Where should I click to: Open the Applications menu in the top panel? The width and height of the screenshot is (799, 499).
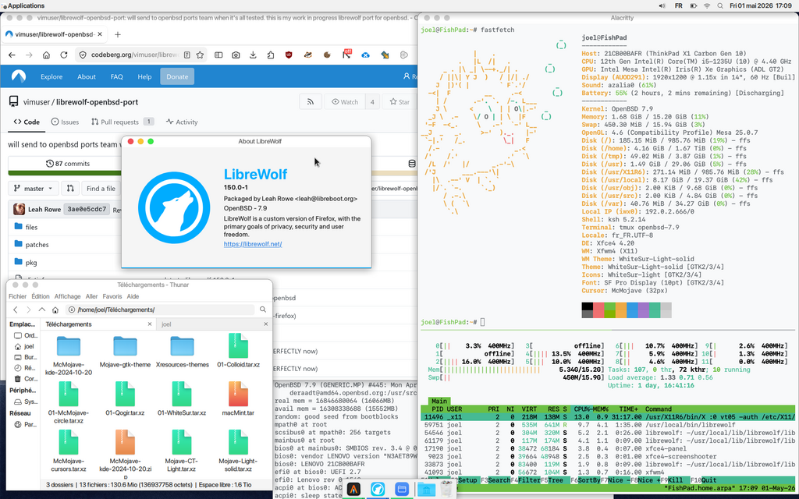[x=23, y=5]
